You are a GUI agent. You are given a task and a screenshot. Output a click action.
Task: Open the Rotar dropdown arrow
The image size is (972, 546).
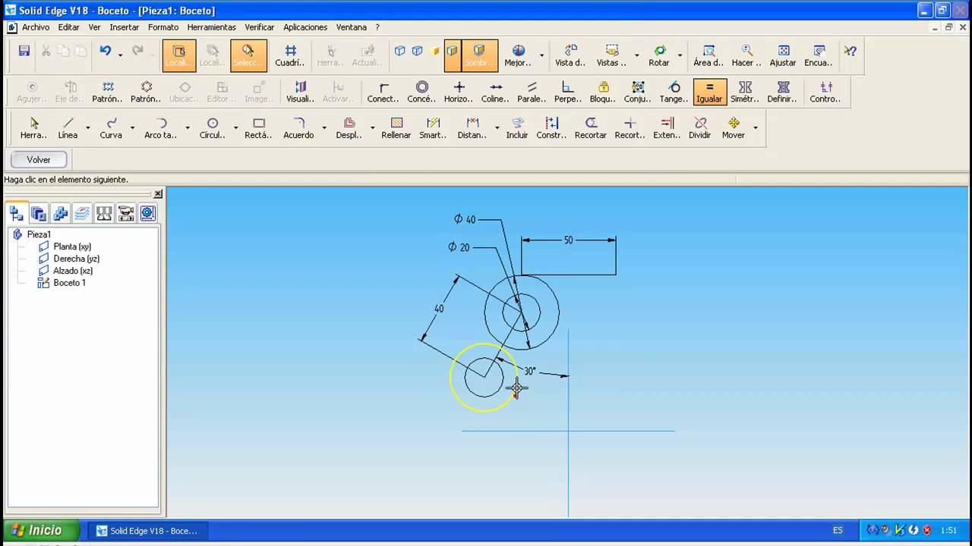point(680,55)
